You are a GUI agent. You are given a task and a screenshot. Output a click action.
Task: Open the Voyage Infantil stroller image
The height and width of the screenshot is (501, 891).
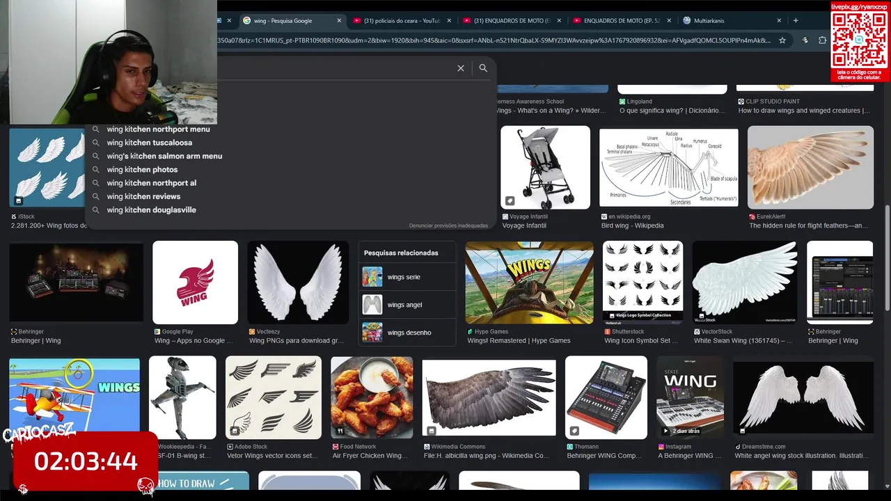(x=545, y=168)
